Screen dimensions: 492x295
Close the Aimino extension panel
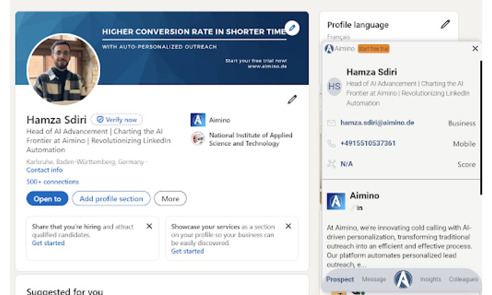pyautogui.click(x=475, y=49)
